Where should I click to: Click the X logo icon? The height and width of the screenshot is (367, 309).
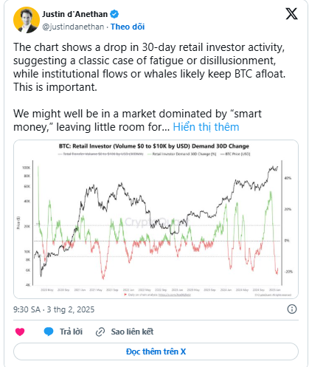coord(291,14)
